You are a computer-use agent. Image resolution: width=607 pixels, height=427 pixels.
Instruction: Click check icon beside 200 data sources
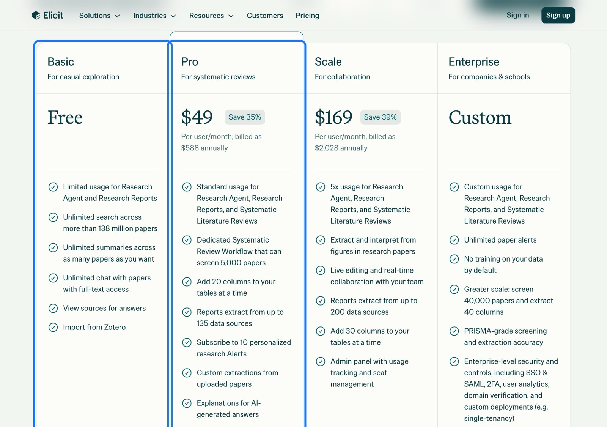coord(321,301)
